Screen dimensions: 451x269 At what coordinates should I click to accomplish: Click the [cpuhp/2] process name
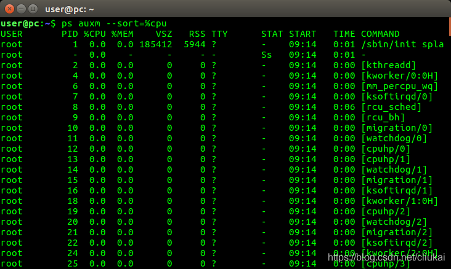(386, 211)
